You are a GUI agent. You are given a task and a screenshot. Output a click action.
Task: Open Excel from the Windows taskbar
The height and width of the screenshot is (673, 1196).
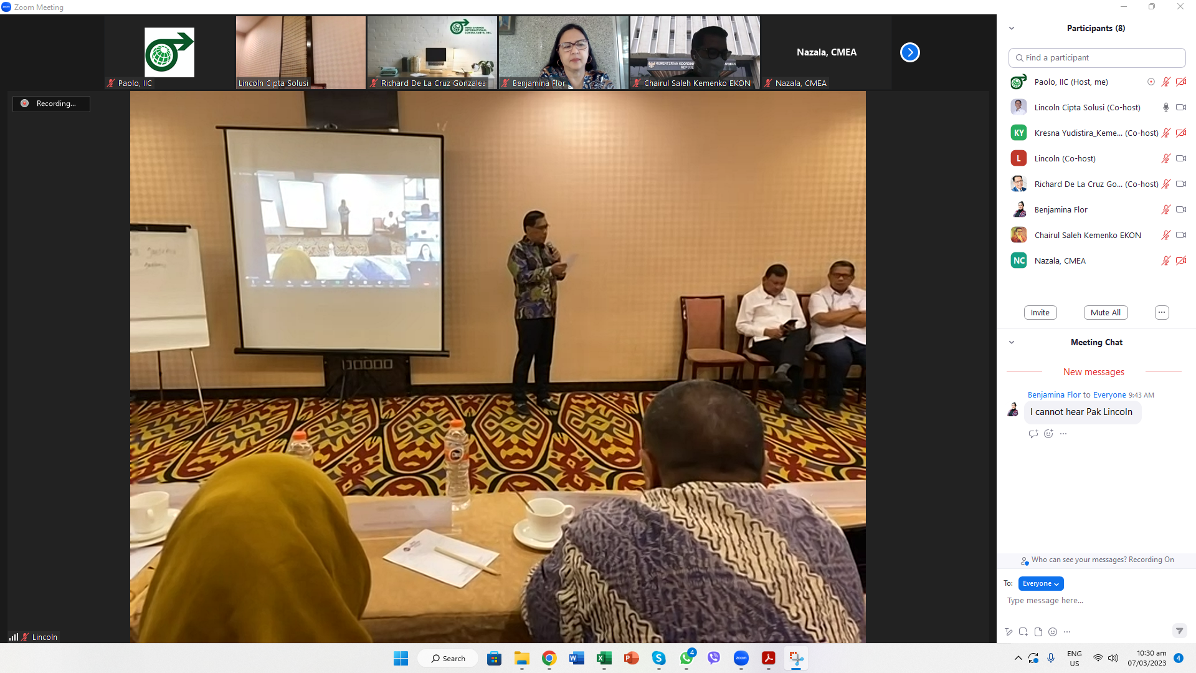tap(604, 658)
